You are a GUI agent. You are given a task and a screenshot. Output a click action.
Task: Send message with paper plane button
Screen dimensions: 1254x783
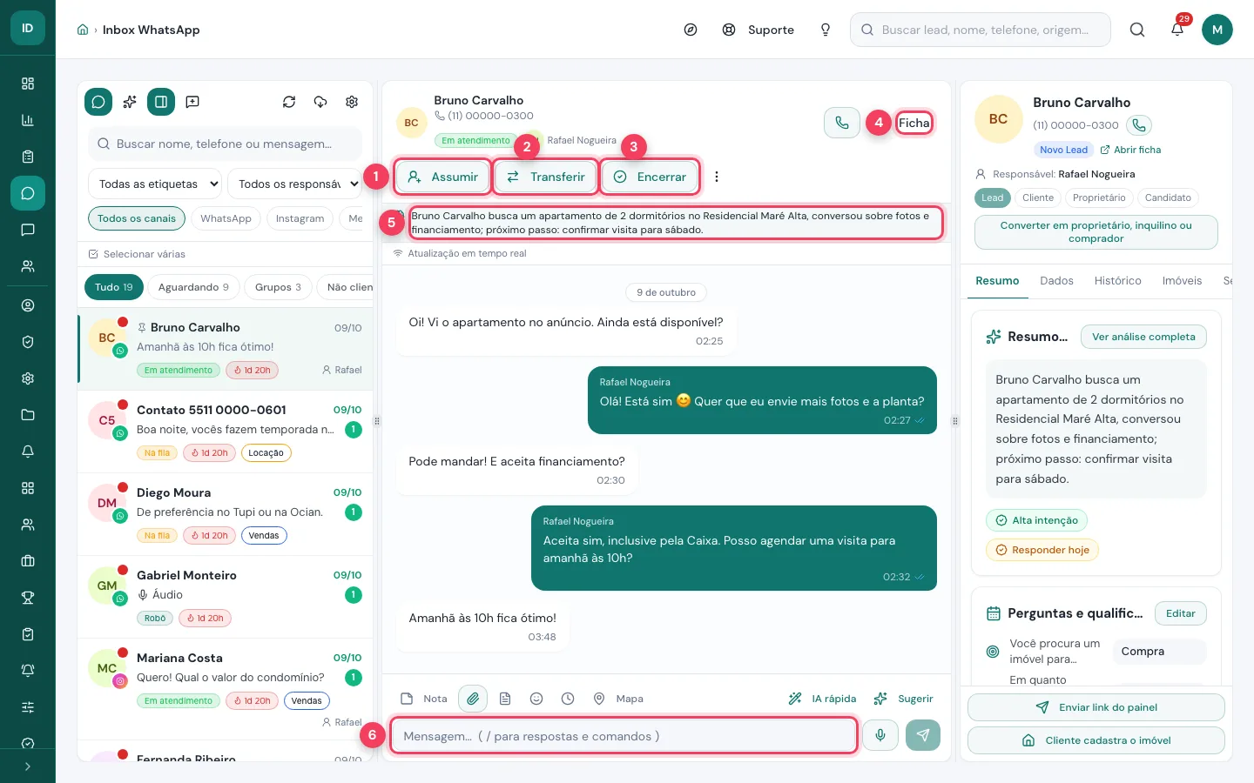[x=923, y=735]
